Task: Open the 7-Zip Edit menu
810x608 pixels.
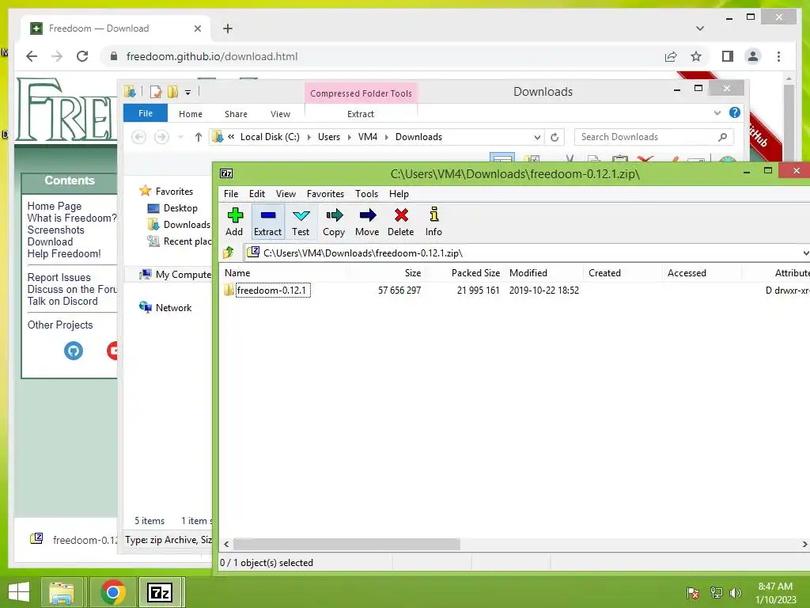Action: [257, 194]
